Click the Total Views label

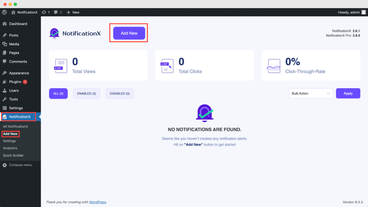pos(84,71)
